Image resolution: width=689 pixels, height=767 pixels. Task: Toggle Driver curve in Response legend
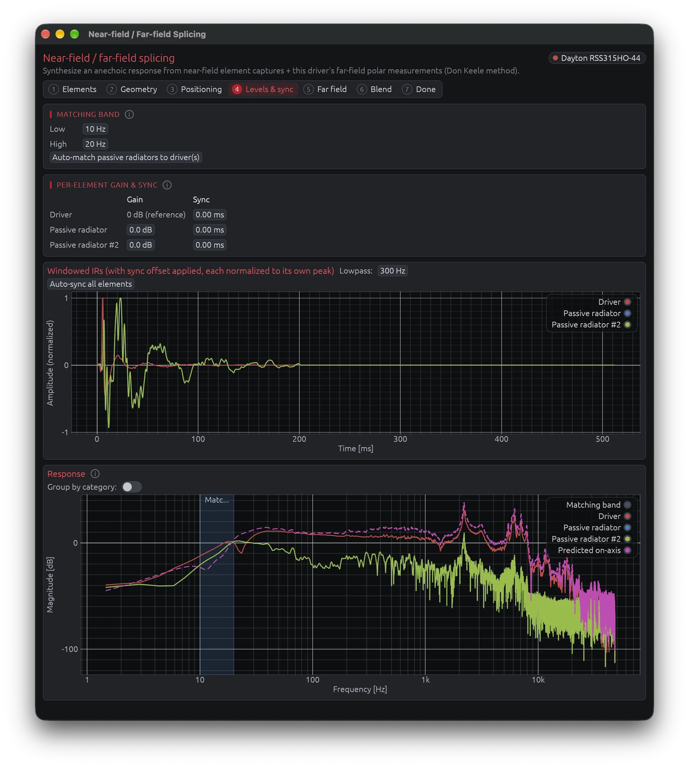[x=627, y=516]
